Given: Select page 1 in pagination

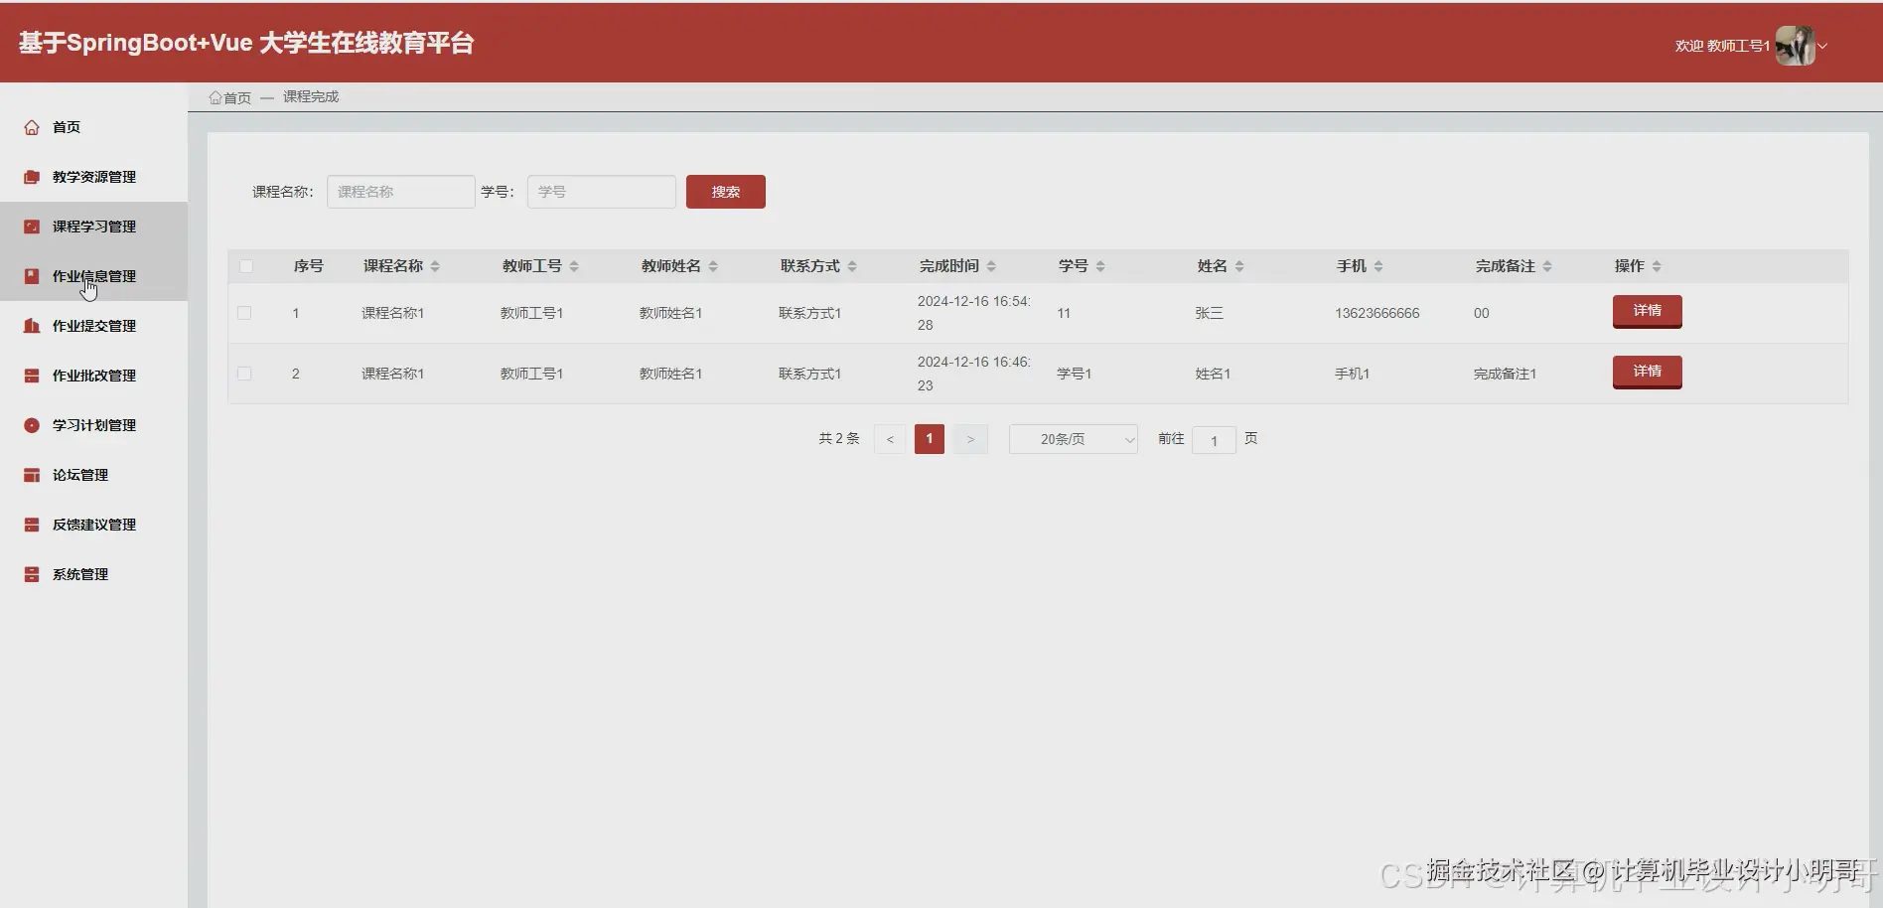Looking at the screenshot, I should coord(930,439).
